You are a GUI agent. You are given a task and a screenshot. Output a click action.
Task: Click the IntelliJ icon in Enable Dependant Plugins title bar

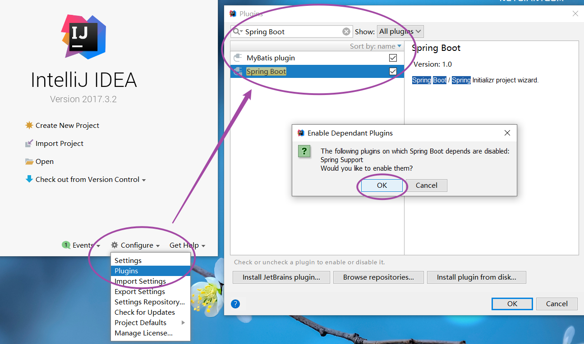[301, 133]
